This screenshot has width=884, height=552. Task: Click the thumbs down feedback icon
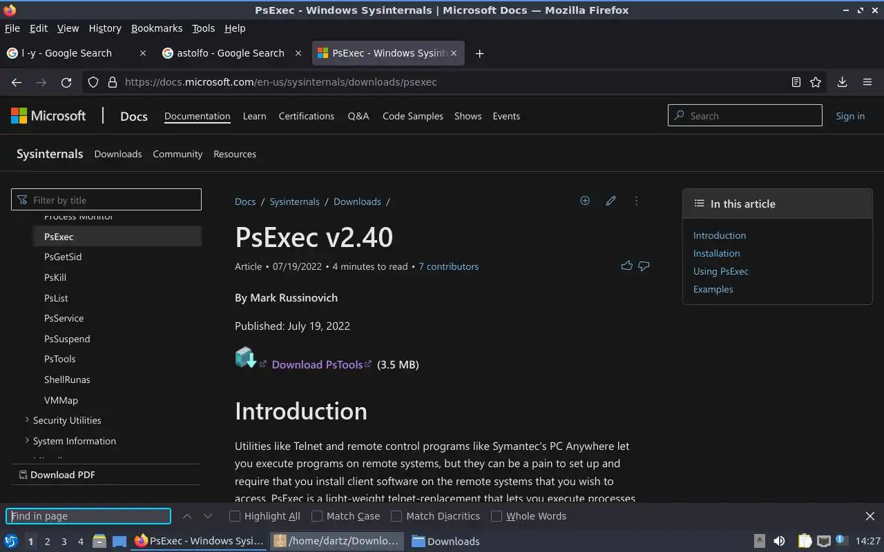point(644,266)
